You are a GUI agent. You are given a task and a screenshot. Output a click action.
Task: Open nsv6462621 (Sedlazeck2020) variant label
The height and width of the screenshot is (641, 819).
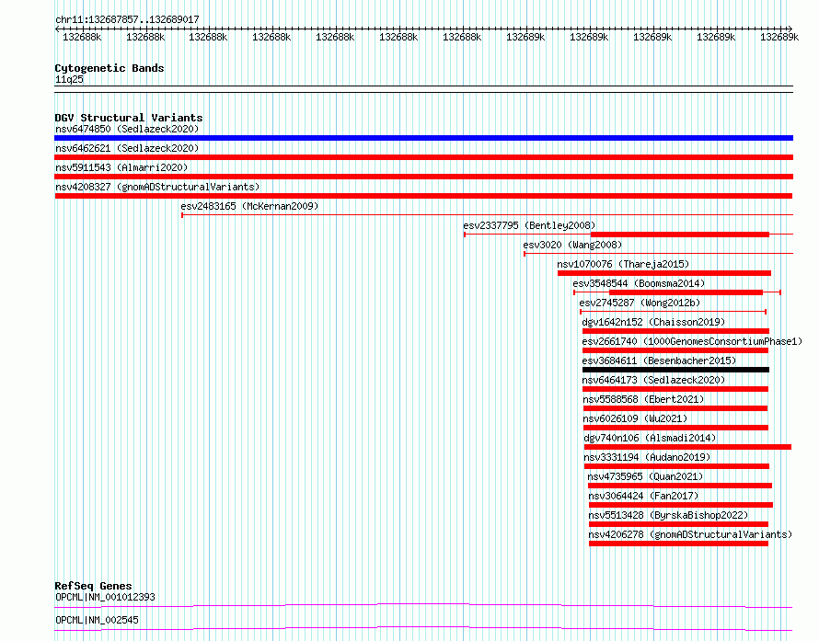click(127, 148)
